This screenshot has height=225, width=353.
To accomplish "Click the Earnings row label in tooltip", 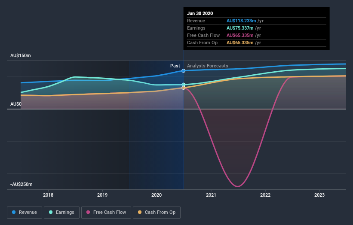I will point(196,28).
